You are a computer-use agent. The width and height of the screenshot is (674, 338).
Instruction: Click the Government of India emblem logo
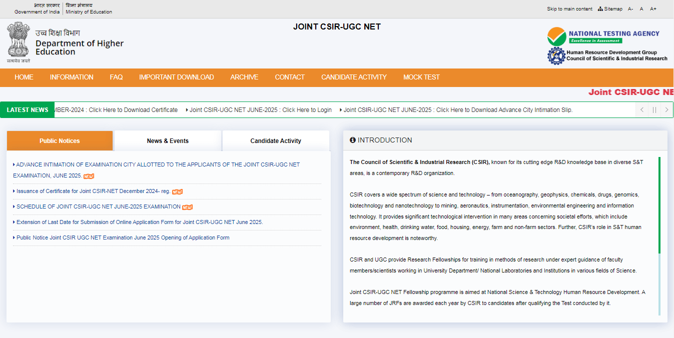19,42
